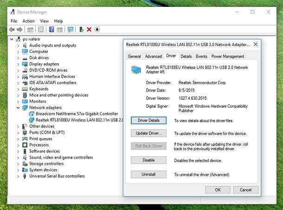
Task: Open the File menu
Action: (x=14, y=21)
